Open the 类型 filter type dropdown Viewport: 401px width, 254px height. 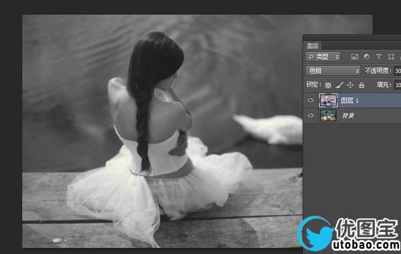coord(323,57)
